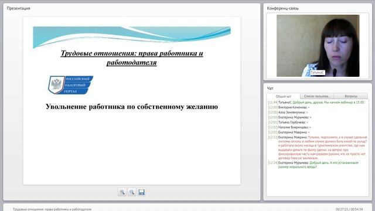The image size is (375, 211).
Task: Select the heading 'Увольнение работника по собственному желанию'
Action: 132,107
